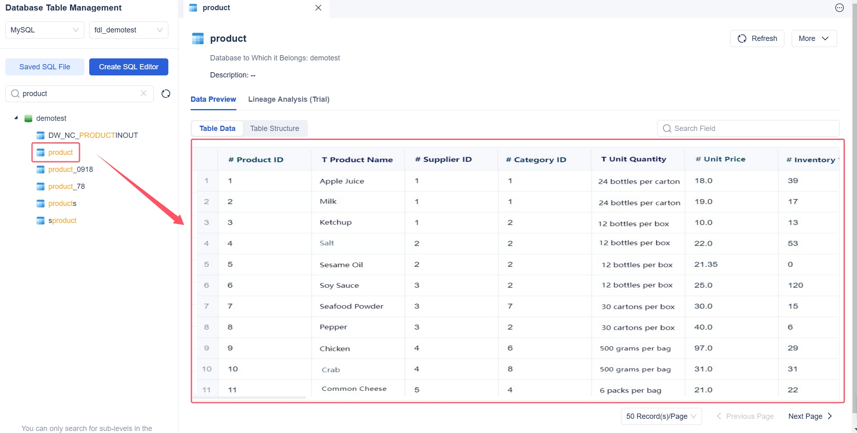
Task: Switch to the Lineage Analysis (Trial) tab
Action: 288,99
